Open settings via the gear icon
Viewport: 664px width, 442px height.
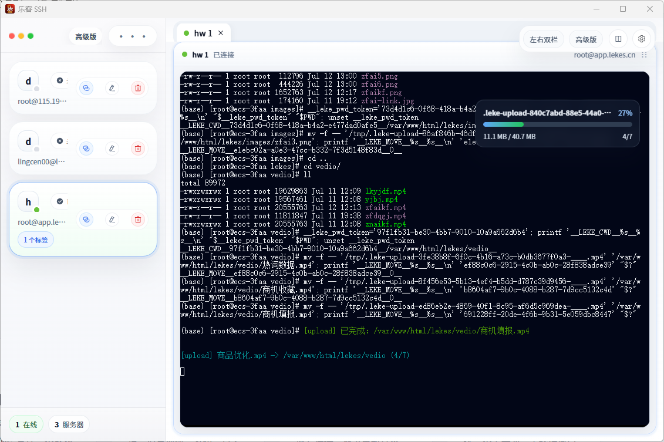[x=642, y=39]
